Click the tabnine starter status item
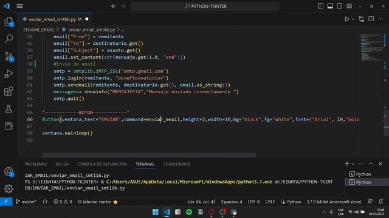 pos(97,202)
